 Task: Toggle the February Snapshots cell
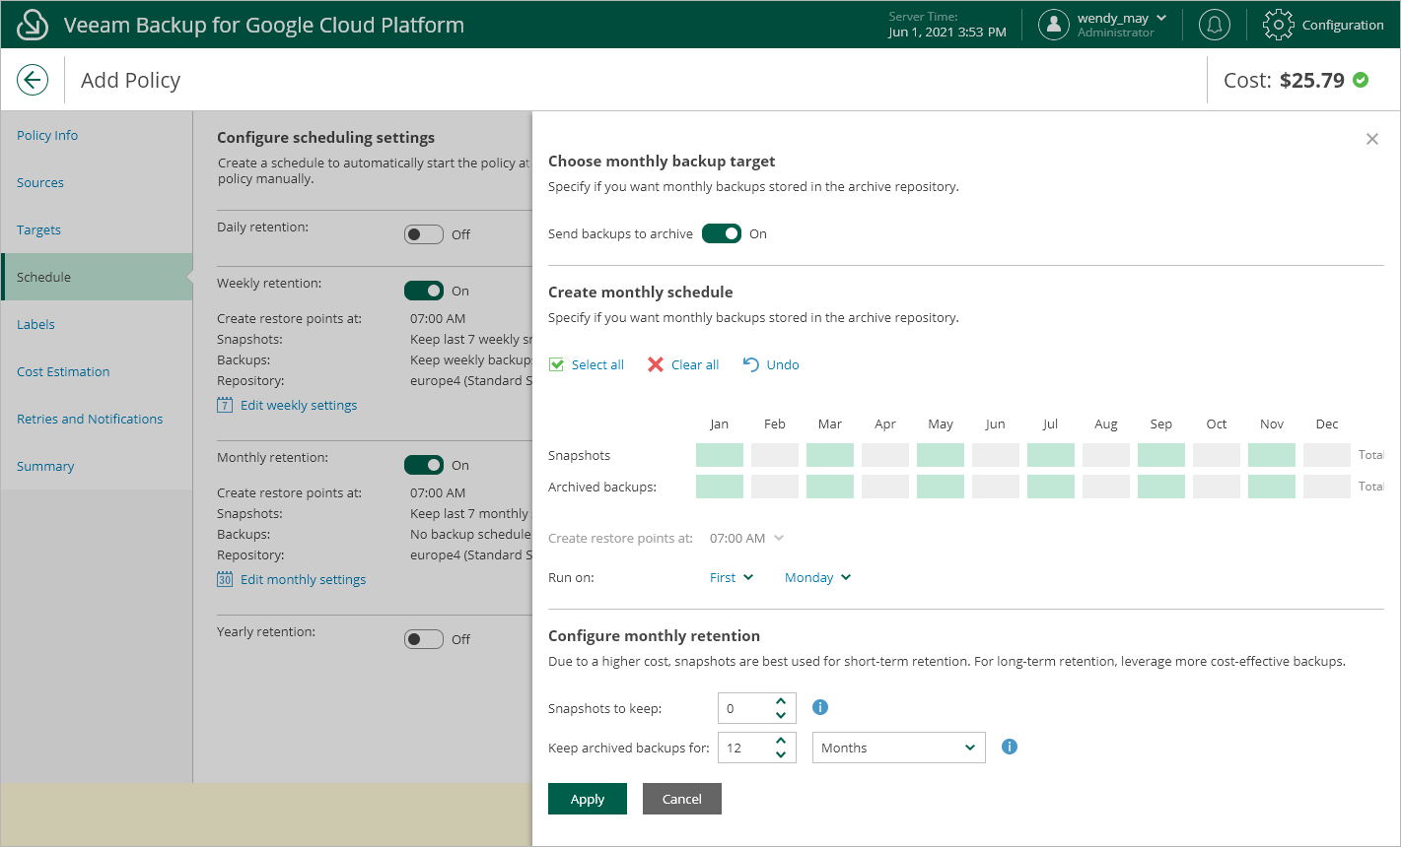point(775,455)
